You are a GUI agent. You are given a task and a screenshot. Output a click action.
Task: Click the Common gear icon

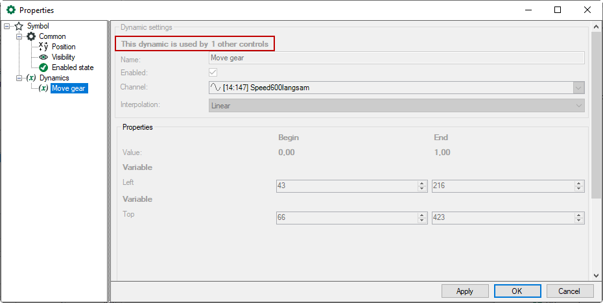tap(31, 36)
